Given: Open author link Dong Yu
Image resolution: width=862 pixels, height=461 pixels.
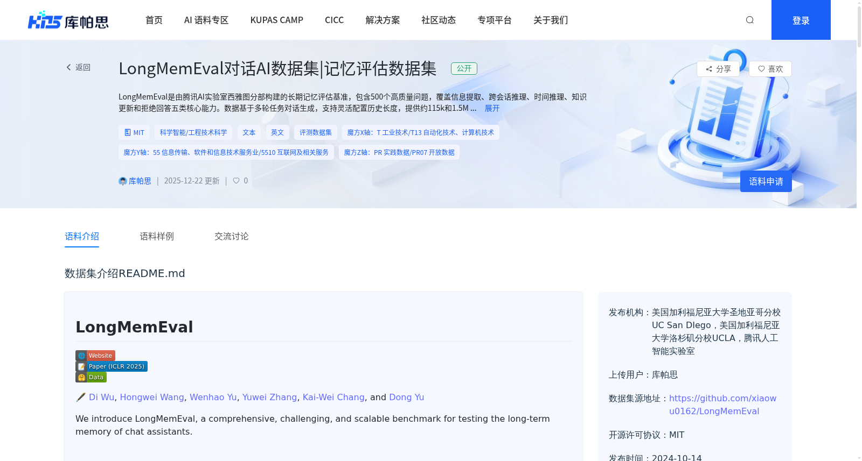Looking at the screenshot, I should click(x=407, y=397).
